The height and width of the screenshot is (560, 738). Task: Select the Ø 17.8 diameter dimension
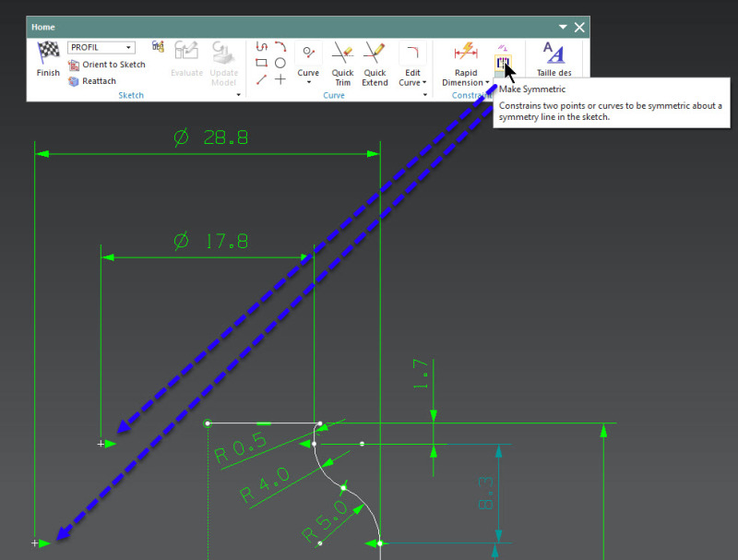click(210, 242)
